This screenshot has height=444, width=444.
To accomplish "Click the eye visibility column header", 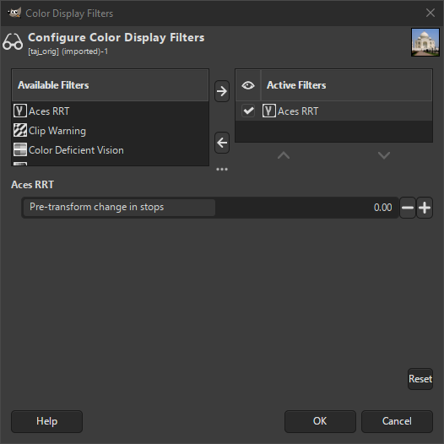I will click(x=248, y=85).
